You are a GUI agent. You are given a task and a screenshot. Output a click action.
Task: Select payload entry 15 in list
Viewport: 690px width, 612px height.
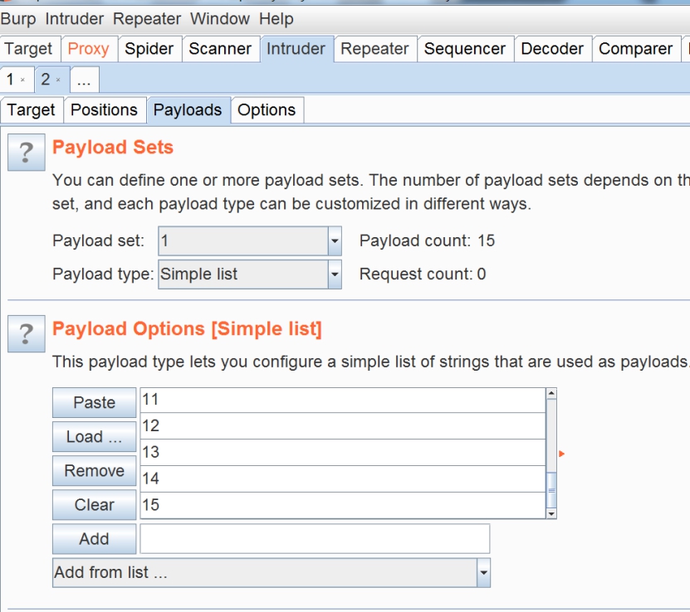[343, 505]
